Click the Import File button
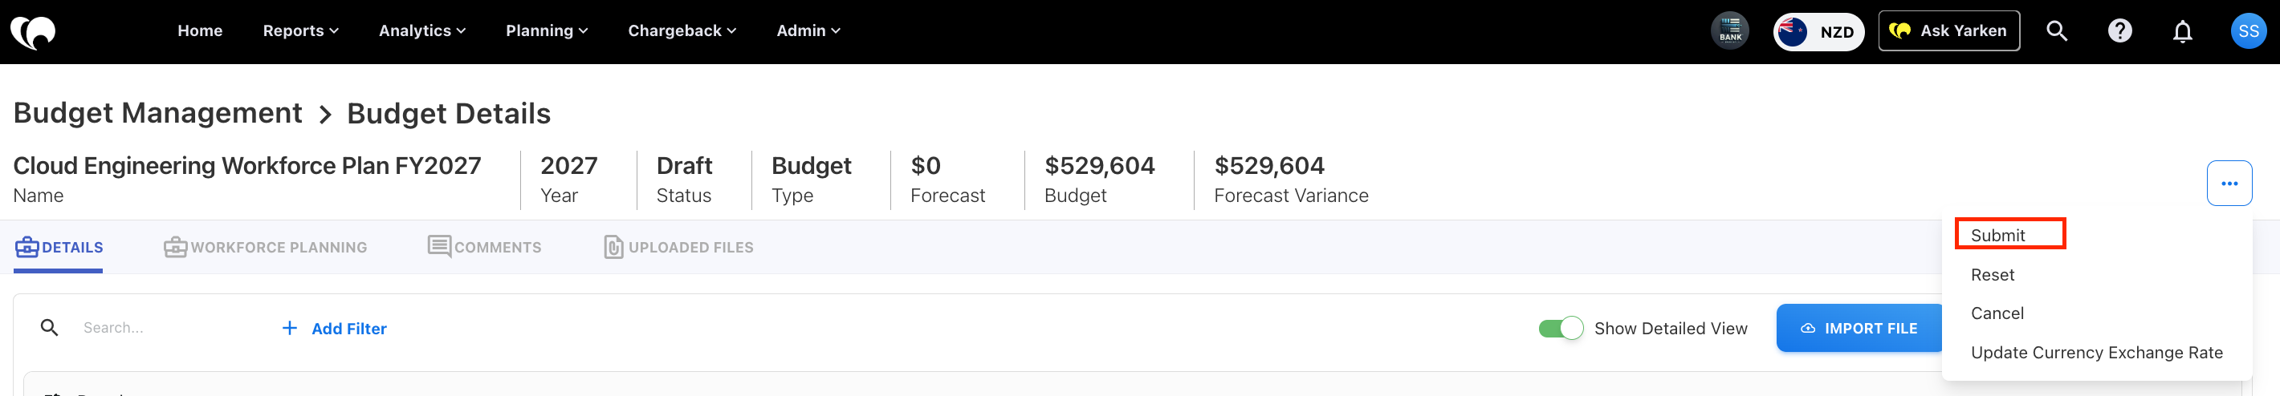The image size is (2280, 396). click(x=1859, y=328)
